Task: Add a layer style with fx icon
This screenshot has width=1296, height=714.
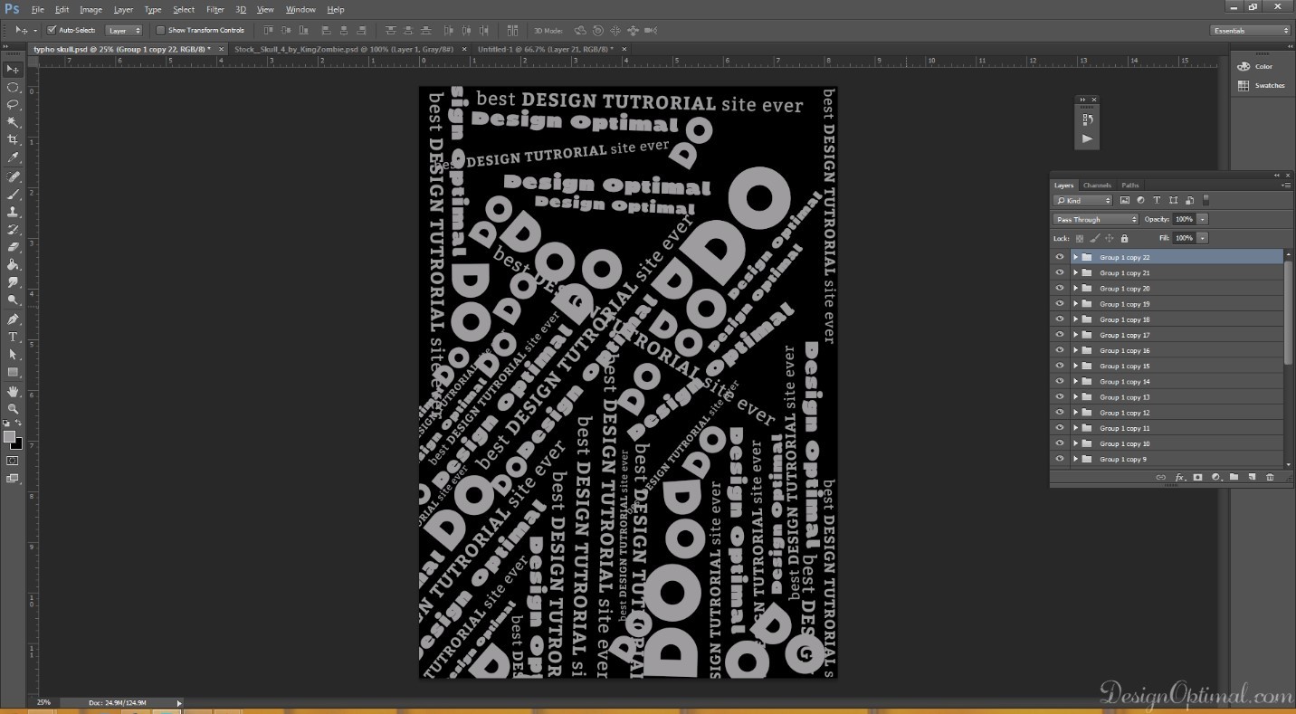Action: click(1179, 477)
